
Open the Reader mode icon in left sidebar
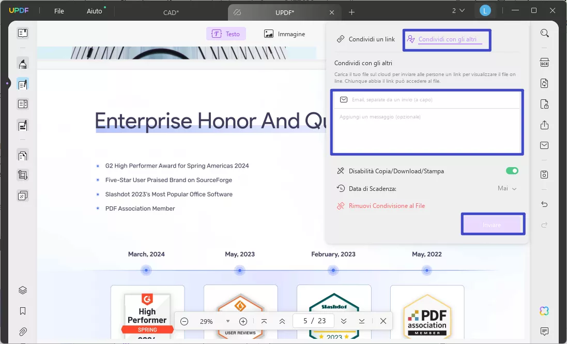[x=23, y=33]
